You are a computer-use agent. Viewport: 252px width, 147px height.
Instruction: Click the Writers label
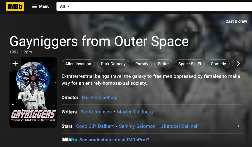(x=69, y=112)
